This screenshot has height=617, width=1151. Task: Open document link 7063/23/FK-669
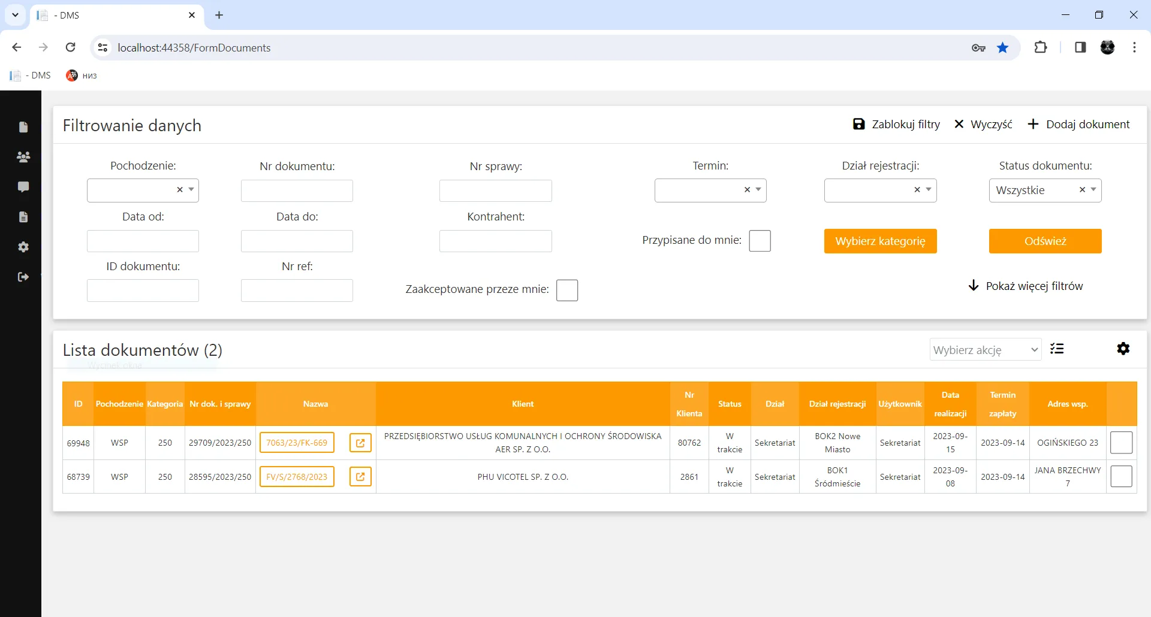coord(297,443)
